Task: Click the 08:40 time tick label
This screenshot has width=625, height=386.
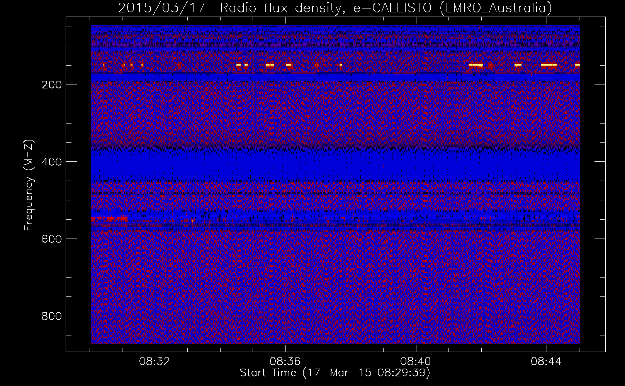Action: 416,362
